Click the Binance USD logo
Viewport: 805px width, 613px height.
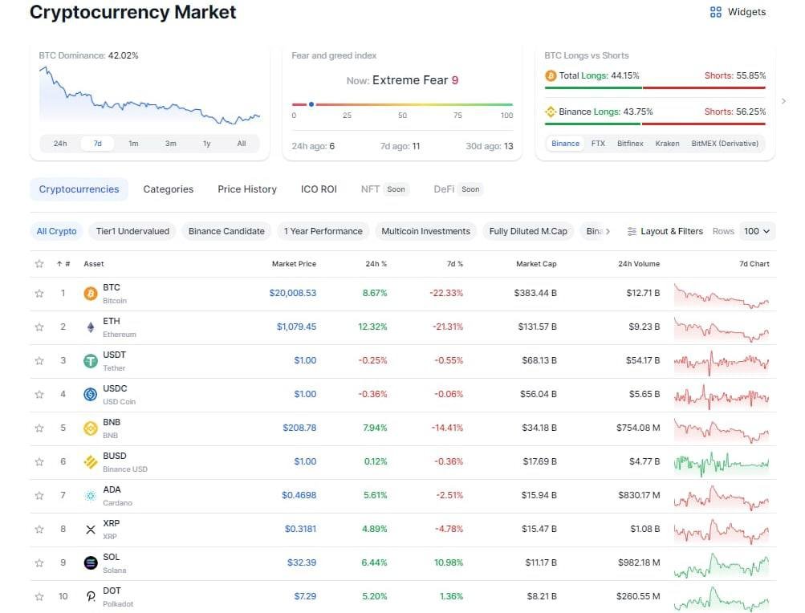pyautogui.click(x=91, y=462)
